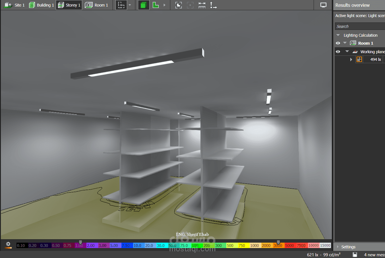Click the 500 swatch on color scale

[231, 245]
